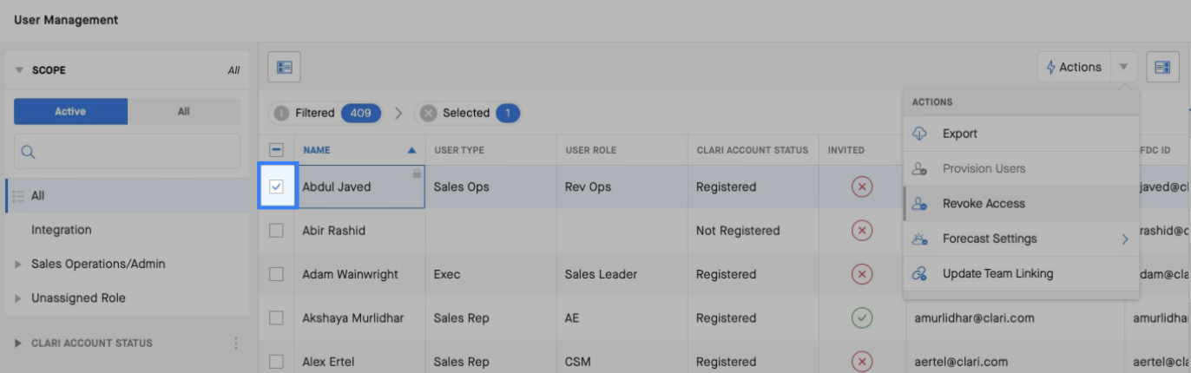The image size is (1191, 373).
Task: Click the invited X icon for Alex Ertel
Action: click(862, 362)
